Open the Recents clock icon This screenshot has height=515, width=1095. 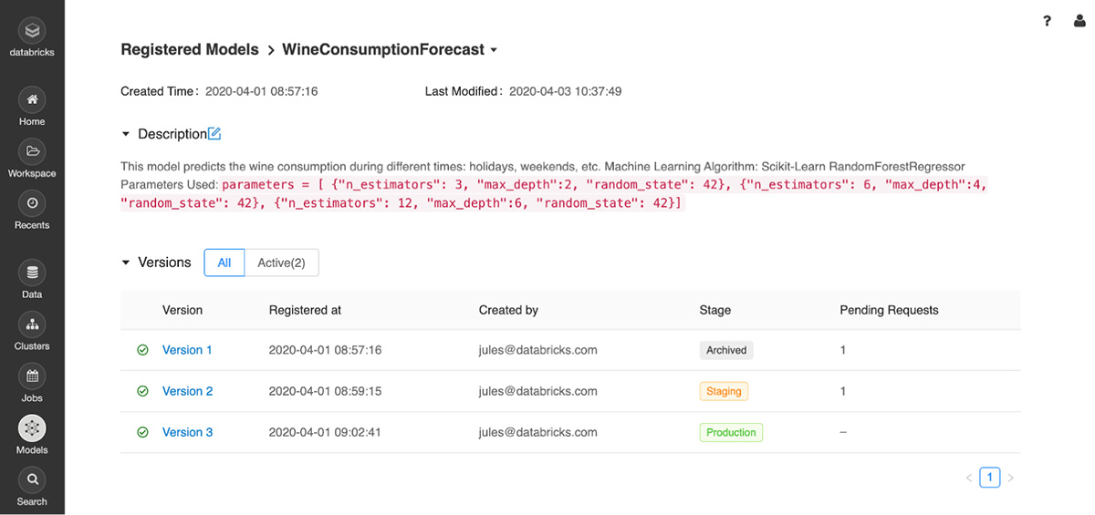[x=32, y=203]
